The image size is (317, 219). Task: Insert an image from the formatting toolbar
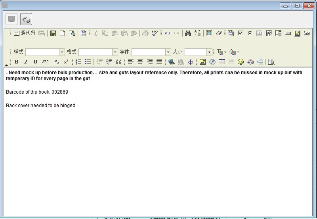click(x=202, y=62)
